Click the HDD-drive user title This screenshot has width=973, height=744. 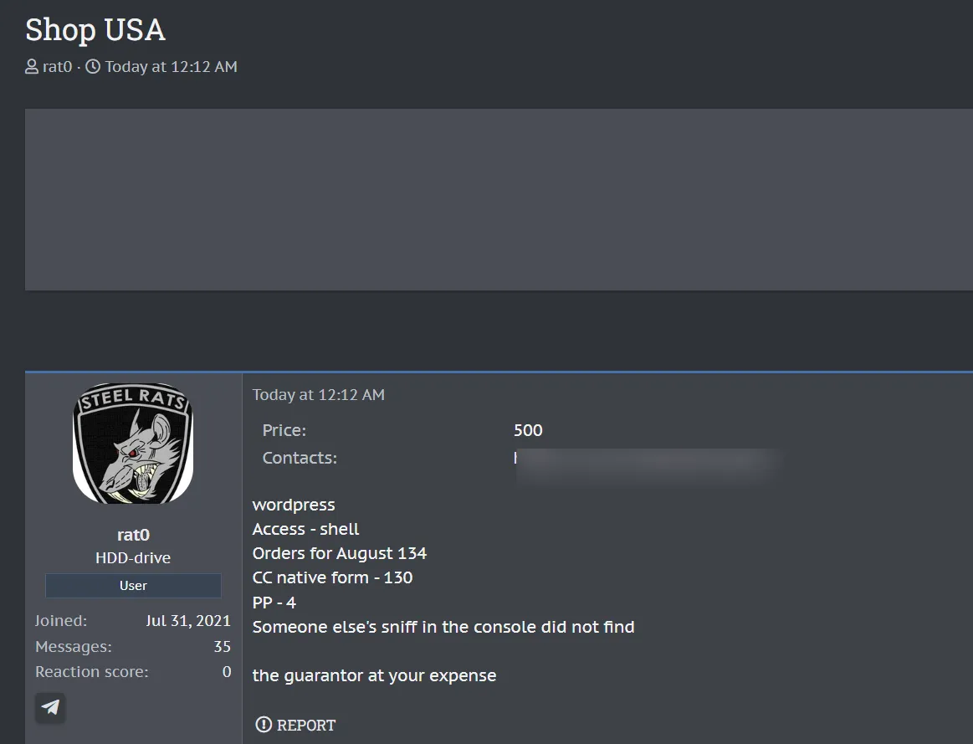(x=133, y=558)
